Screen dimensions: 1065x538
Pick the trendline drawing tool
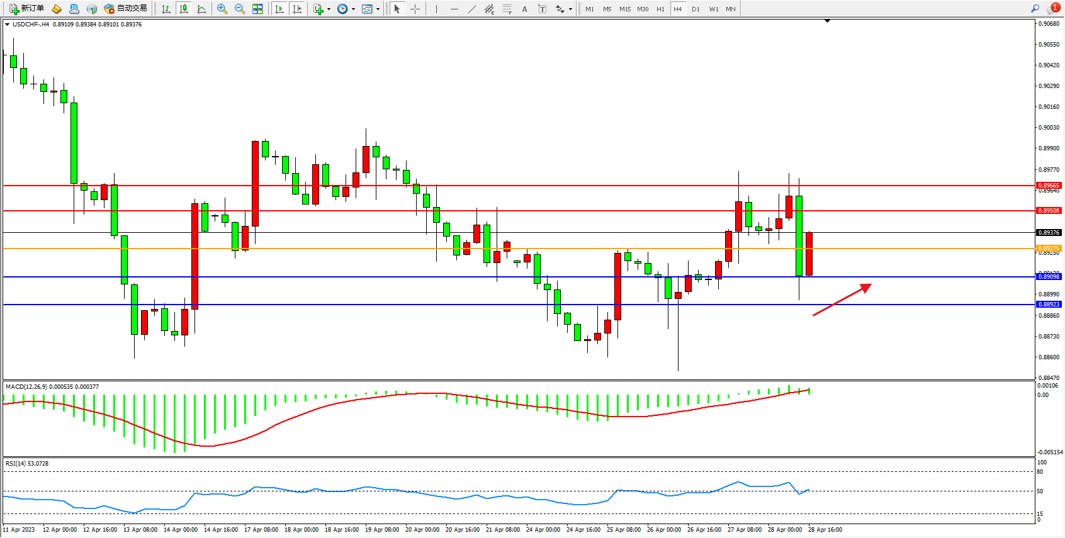click(472, 9)
